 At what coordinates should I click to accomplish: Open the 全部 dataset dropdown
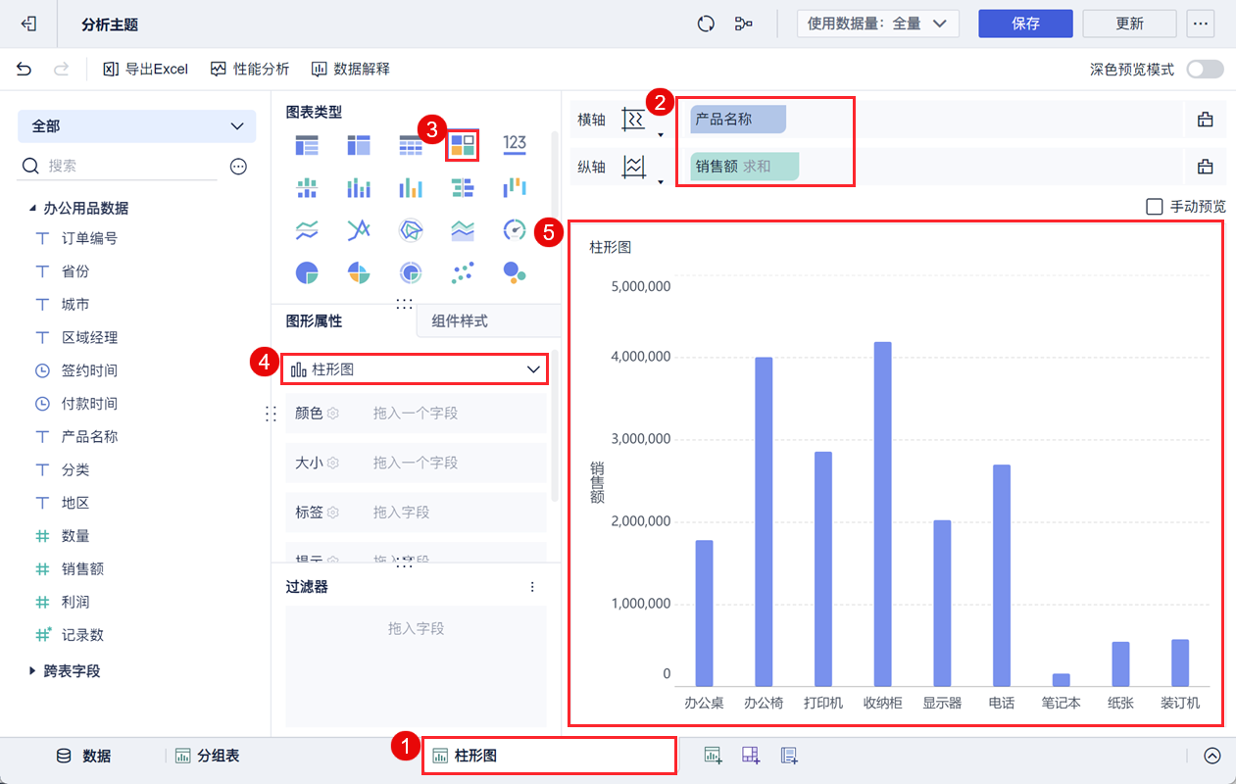136,126
